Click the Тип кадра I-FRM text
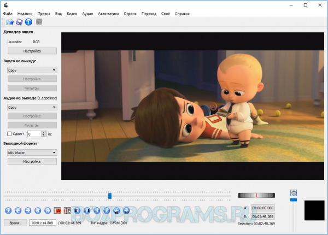The image size is (328, 235). tap(109, 223)
